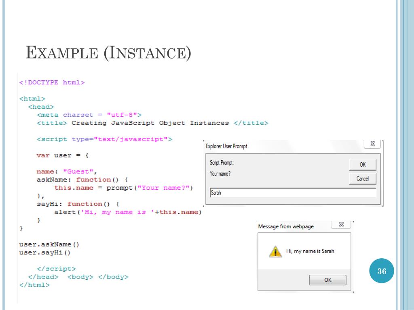
Task: Click the '<!DOCTYPE html>' code line
Action: [x=52, y=82]
